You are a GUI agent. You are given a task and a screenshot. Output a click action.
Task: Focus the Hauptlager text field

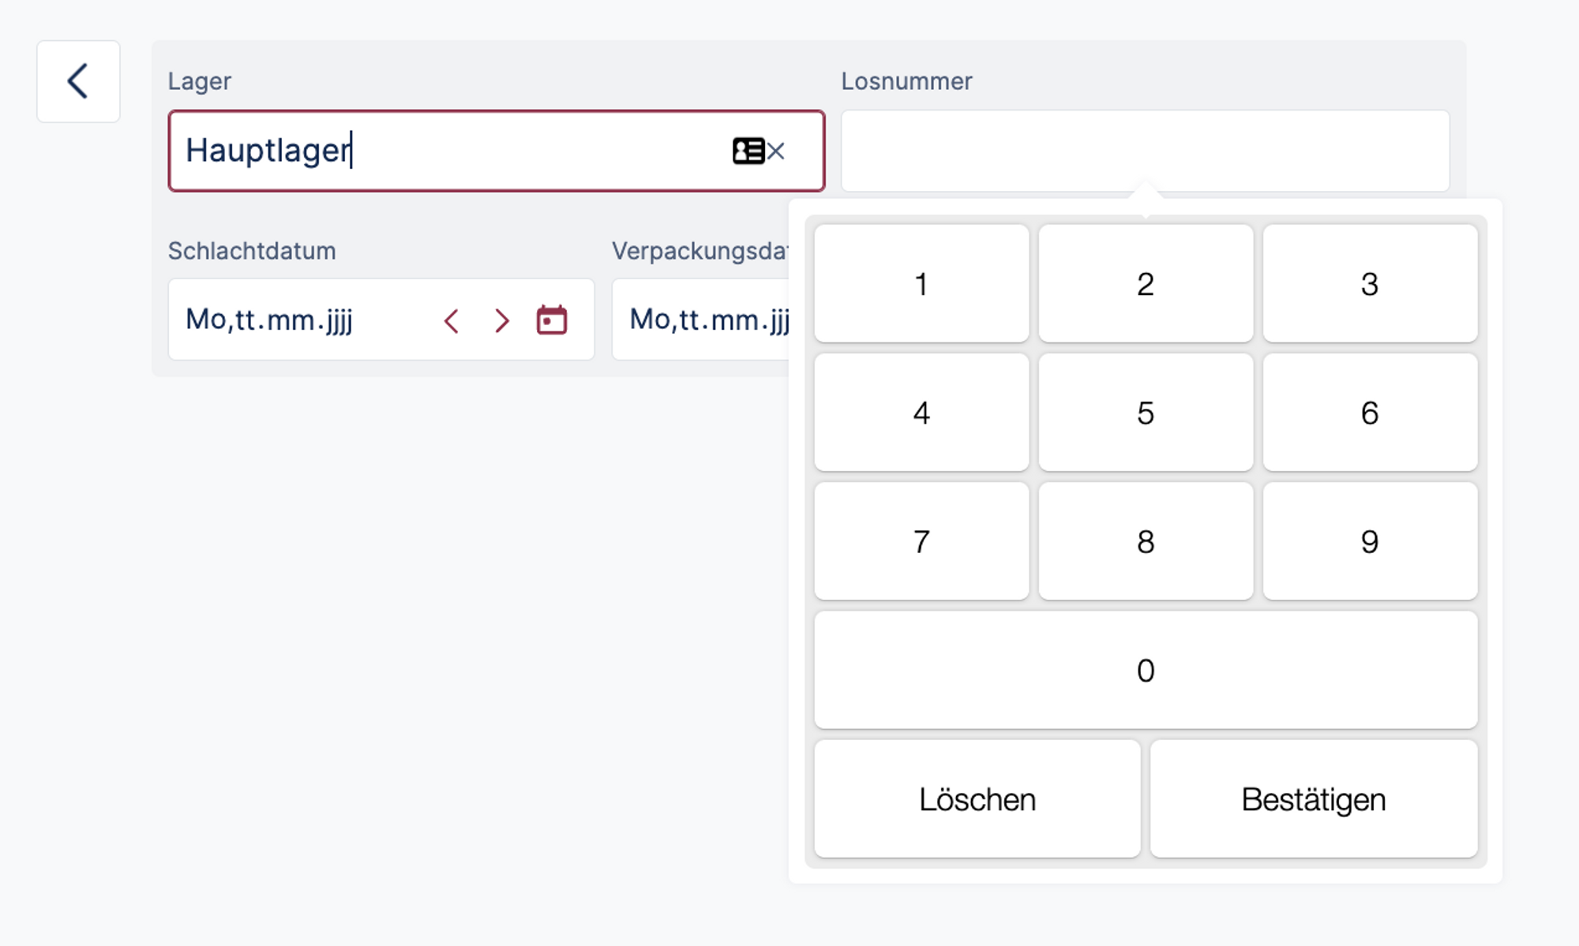[442, 151]
